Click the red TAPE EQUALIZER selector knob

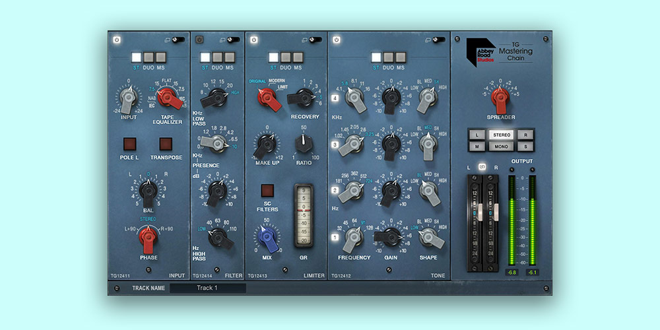[169, 98]
